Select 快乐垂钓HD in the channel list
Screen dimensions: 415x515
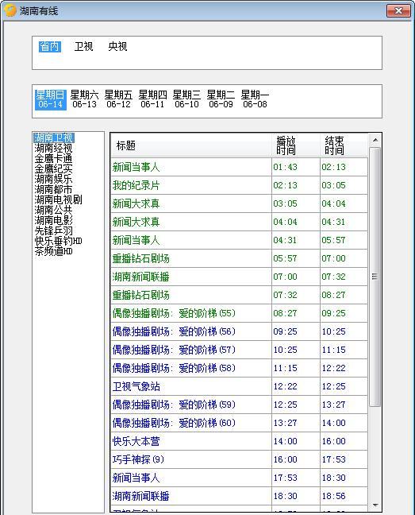[x=58, y=241]
